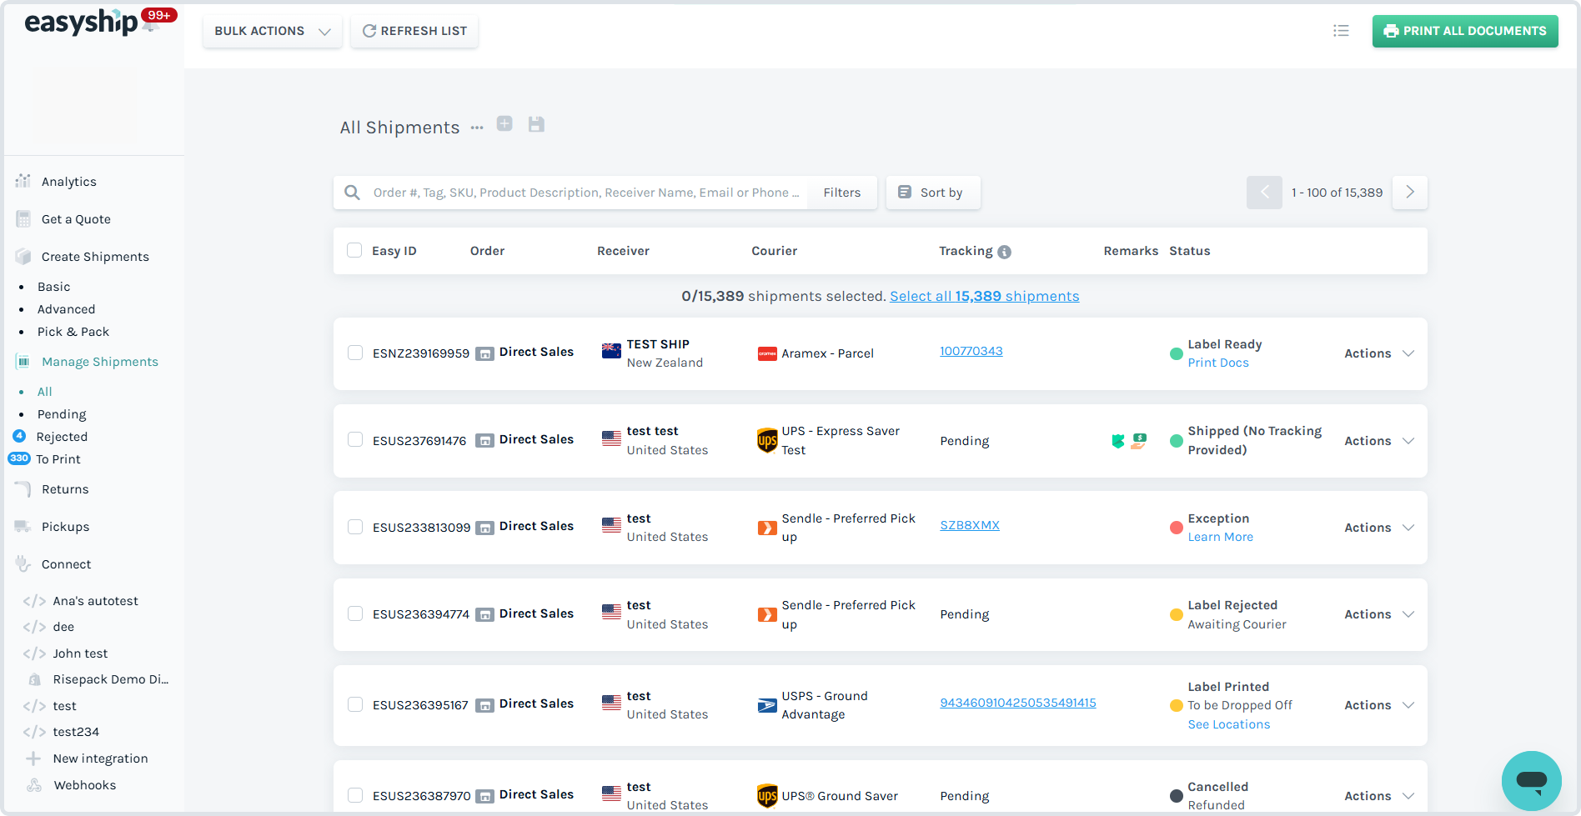Click the store icon beside ESNZ239169959
This screenshot has height=816, width=1581.
tap(484, 354)
